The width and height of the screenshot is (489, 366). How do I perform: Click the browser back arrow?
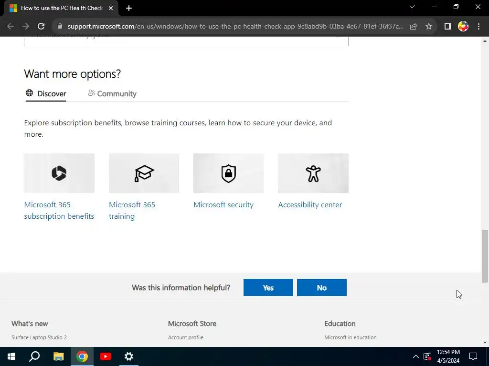click(11, 27)
